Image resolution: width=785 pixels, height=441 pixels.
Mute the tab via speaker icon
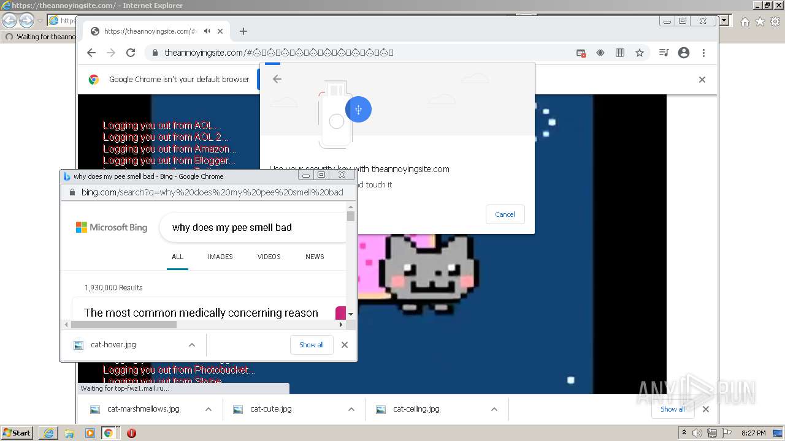tap(207, 31)
